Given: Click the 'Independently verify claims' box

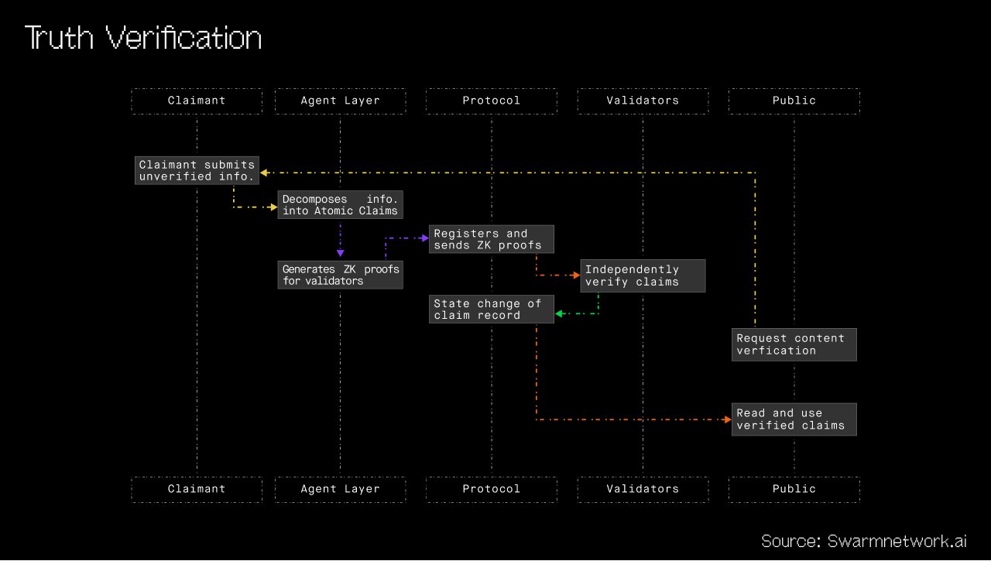Looking at the screenshot, I should pos(643,275).
